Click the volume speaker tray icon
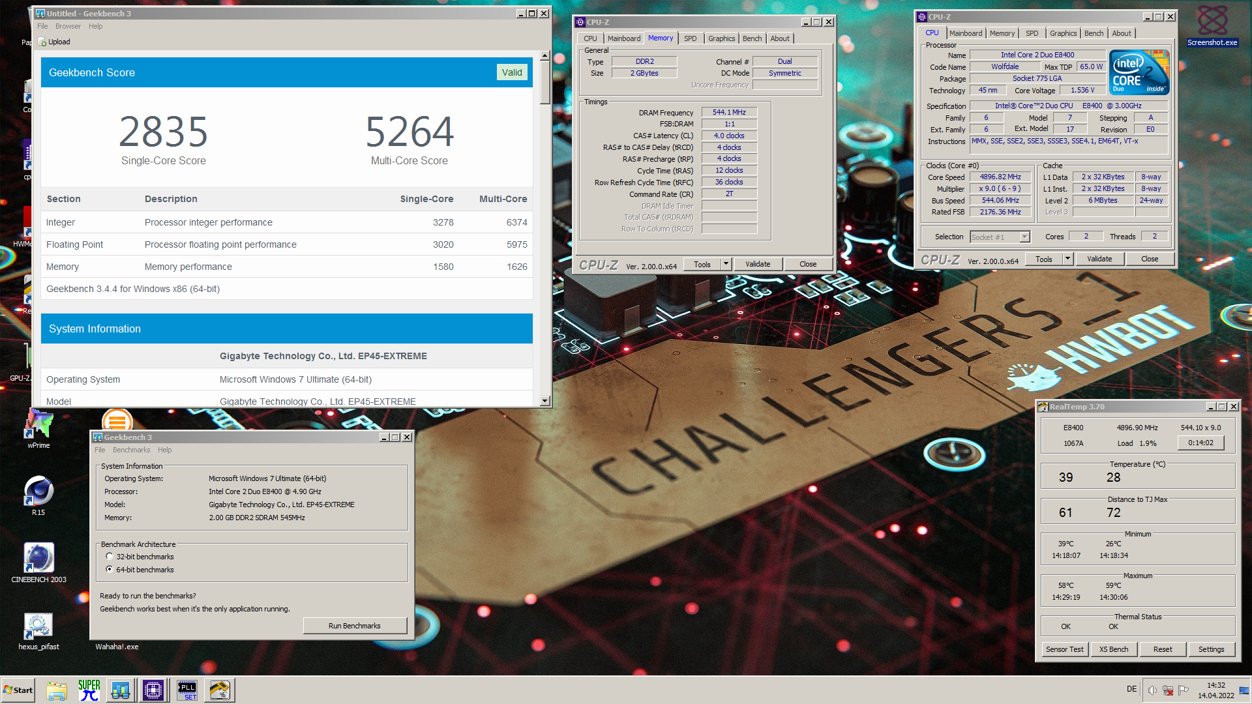 pos(1152,690)
